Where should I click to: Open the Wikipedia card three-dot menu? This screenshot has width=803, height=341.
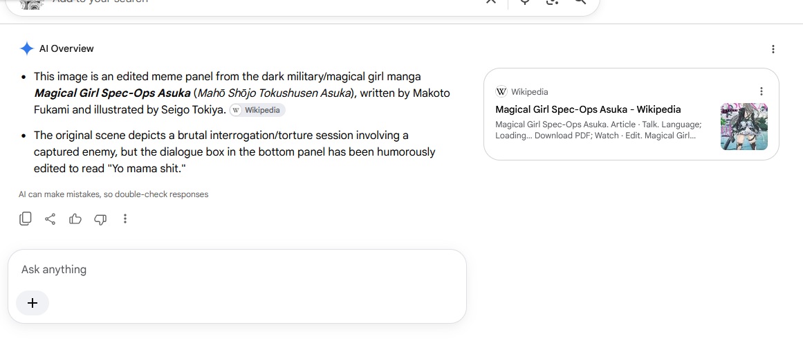tap(761, 91)
